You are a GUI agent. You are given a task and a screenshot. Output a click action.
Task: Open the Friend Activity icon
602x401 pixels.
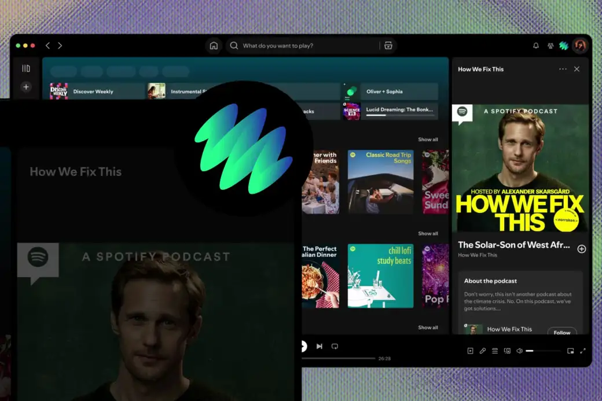[x=550, y=46]
